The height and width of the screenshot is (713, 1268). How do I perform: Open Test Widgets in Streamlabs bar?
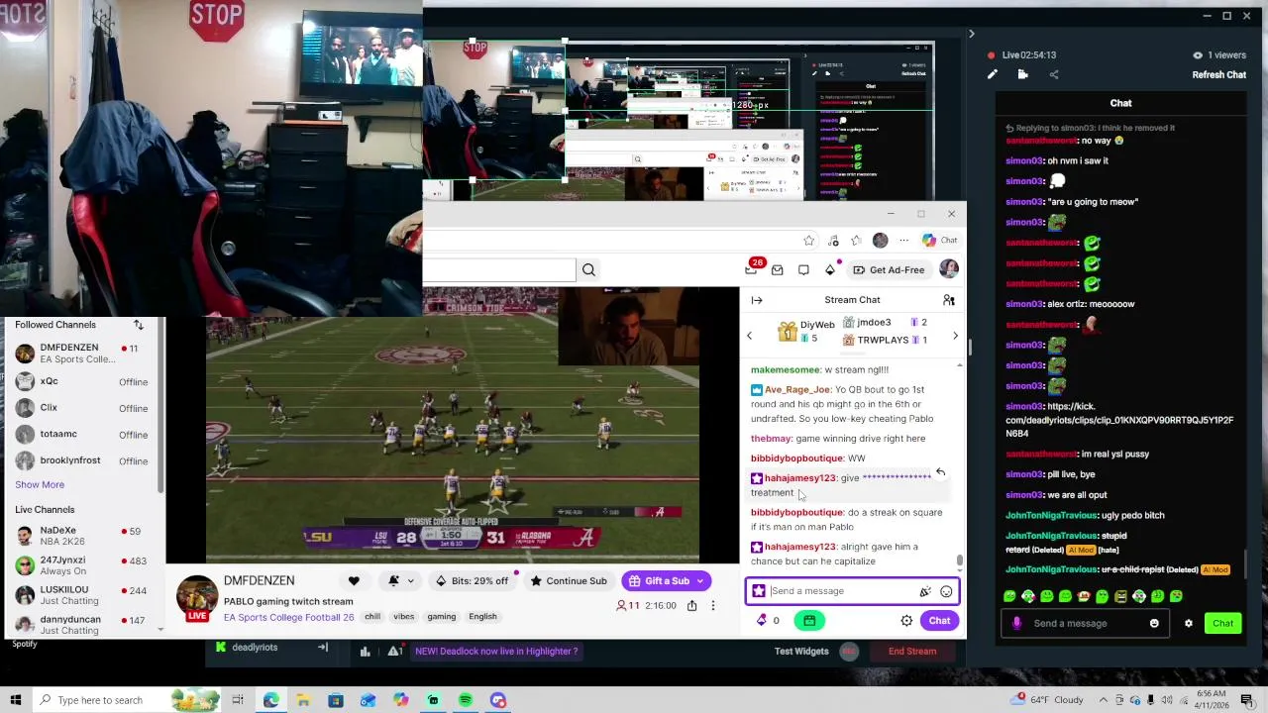pos(801,652)
